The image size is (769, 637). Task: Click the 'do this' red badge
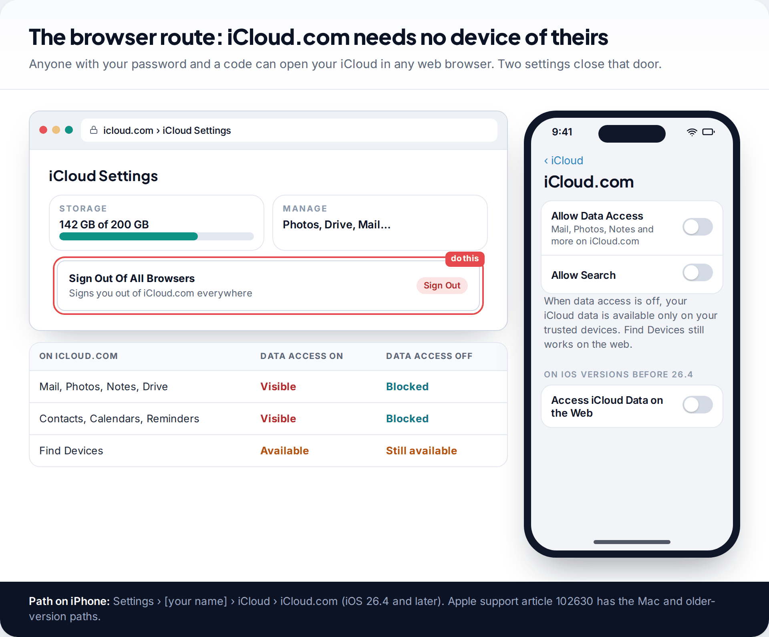click(465, 258)
